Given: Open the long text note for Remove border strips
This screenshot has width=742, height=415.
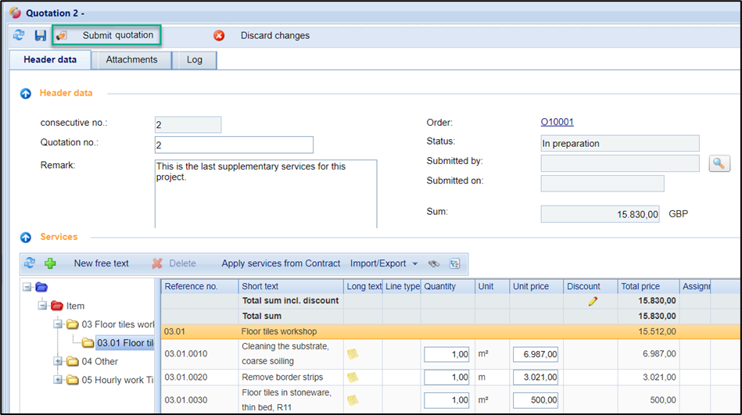Looking at the screenshot, I should tap(353, 377).
